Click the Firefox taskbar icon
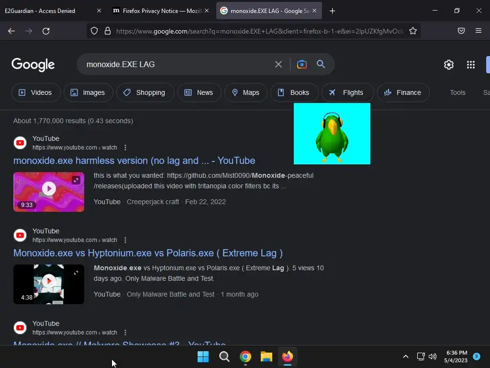 coord(288,356)
